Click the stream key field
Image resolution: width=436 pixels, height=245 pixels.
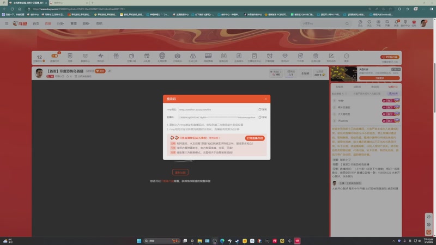click(x=217, y=117)
